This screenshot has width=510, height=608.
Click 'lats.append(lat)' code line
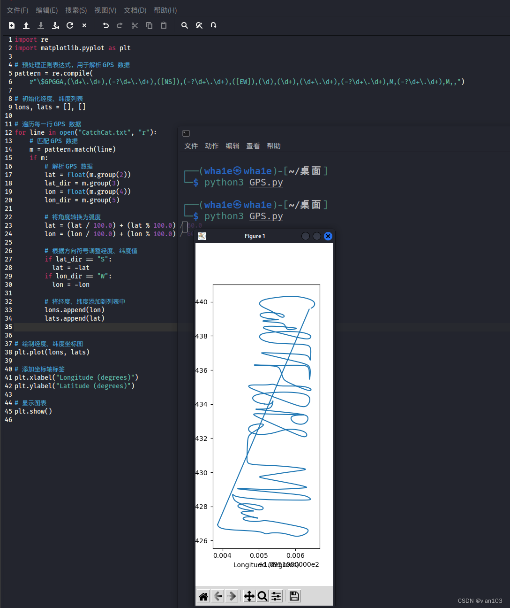point(75,318)
